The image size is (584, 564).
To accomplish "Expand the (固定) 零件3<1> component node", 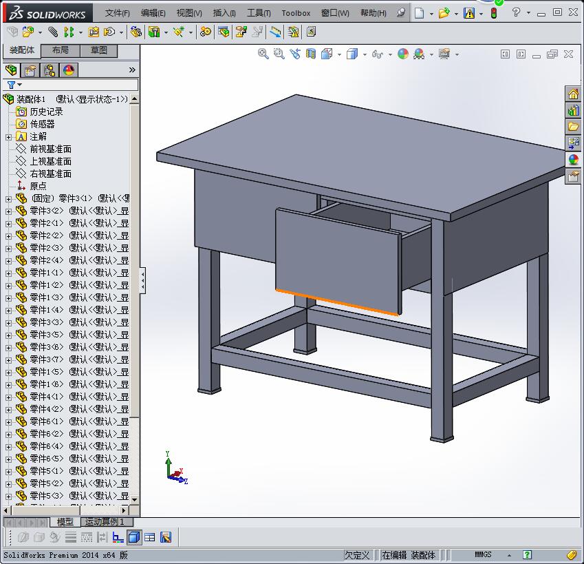I will (x=8, y=199).
